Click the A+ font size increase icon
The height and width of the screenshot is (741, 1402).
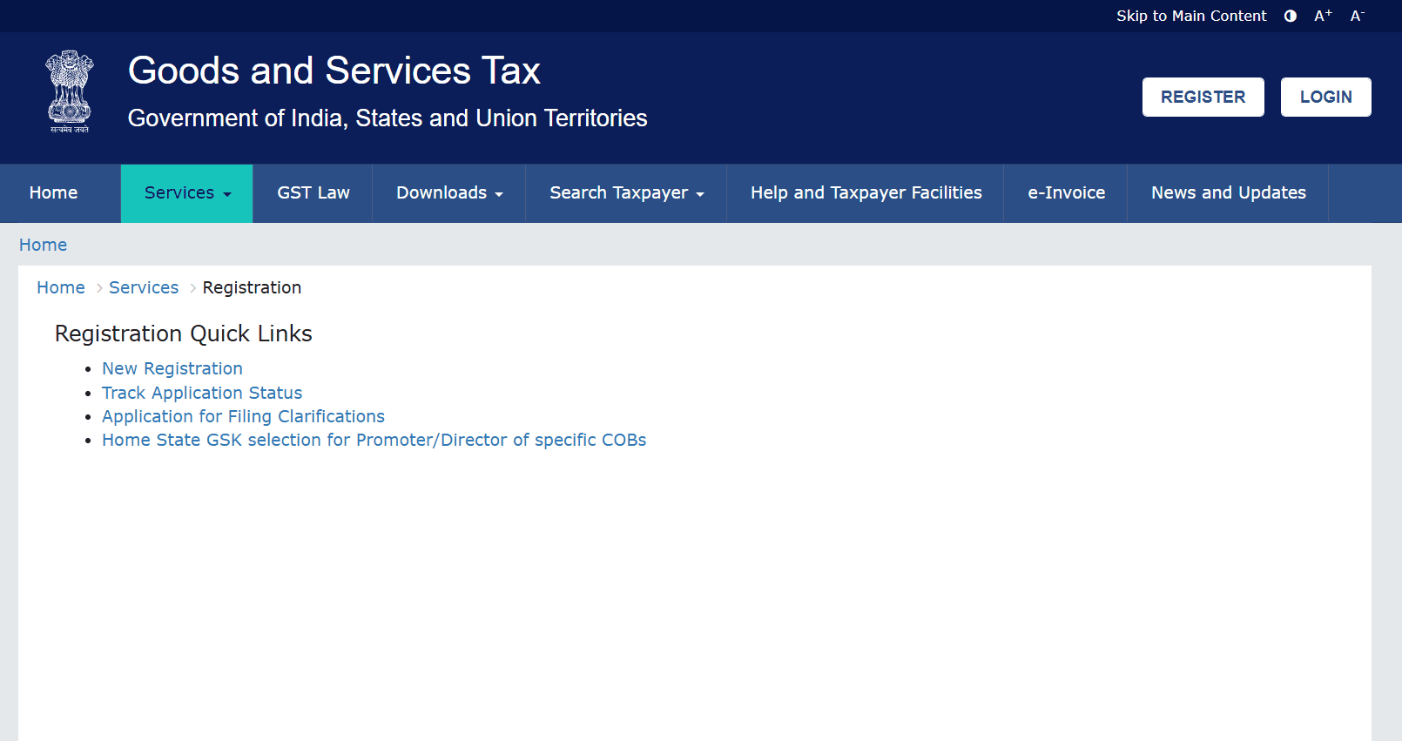(1322, 15)
